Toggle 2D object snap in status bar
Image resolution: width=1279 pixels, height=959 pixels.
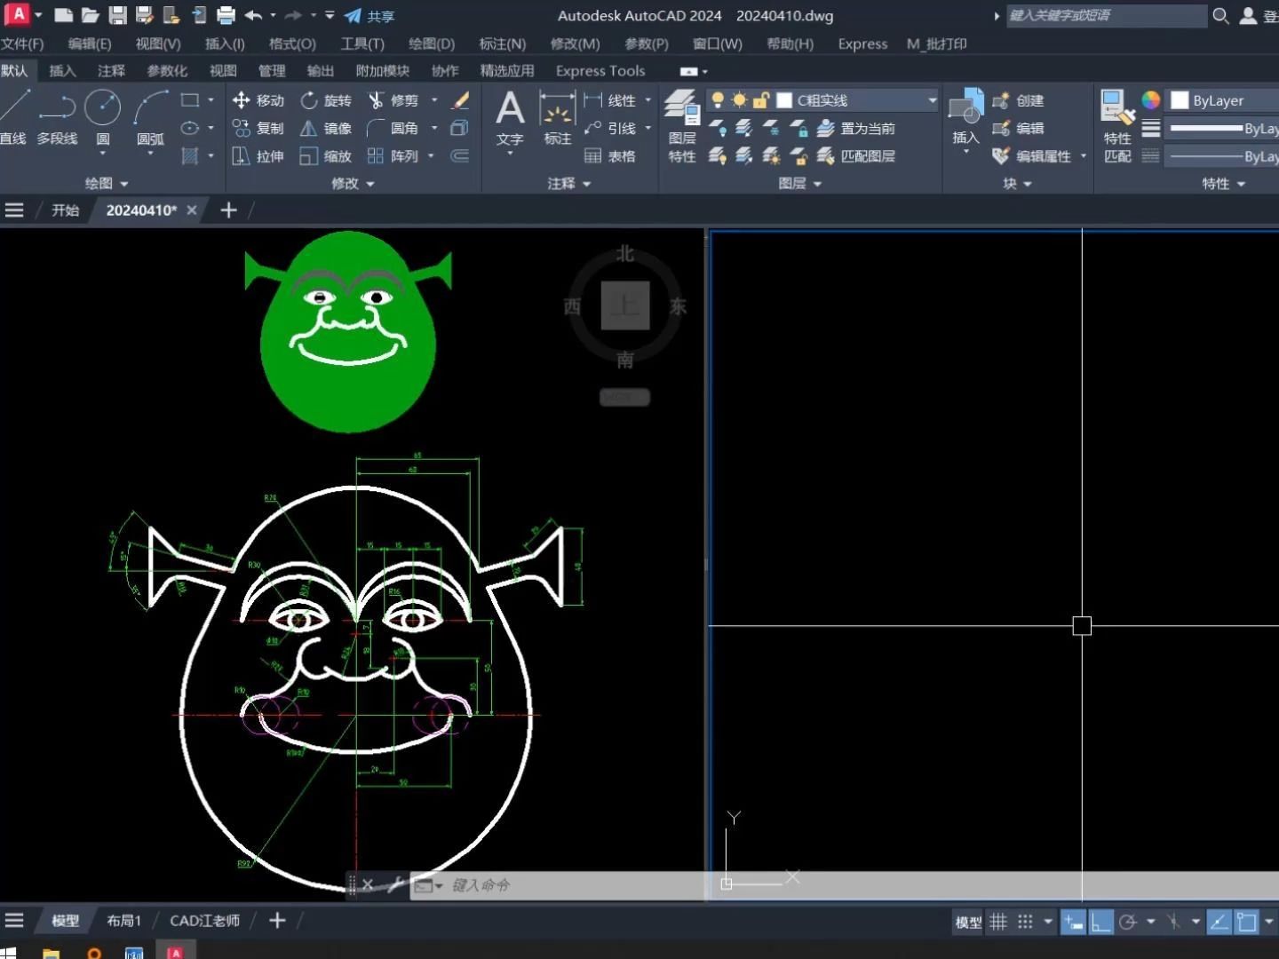[1246, 922]
